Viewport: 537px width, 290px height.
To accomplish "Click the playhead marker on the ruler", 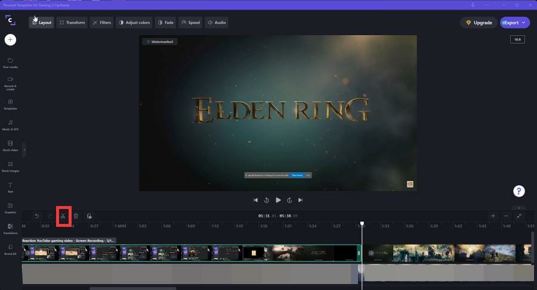I will pos(362,224).
